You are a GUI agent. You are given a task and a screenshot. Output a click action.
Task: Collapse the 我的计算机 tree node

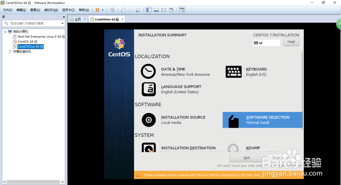pos(5,32)
